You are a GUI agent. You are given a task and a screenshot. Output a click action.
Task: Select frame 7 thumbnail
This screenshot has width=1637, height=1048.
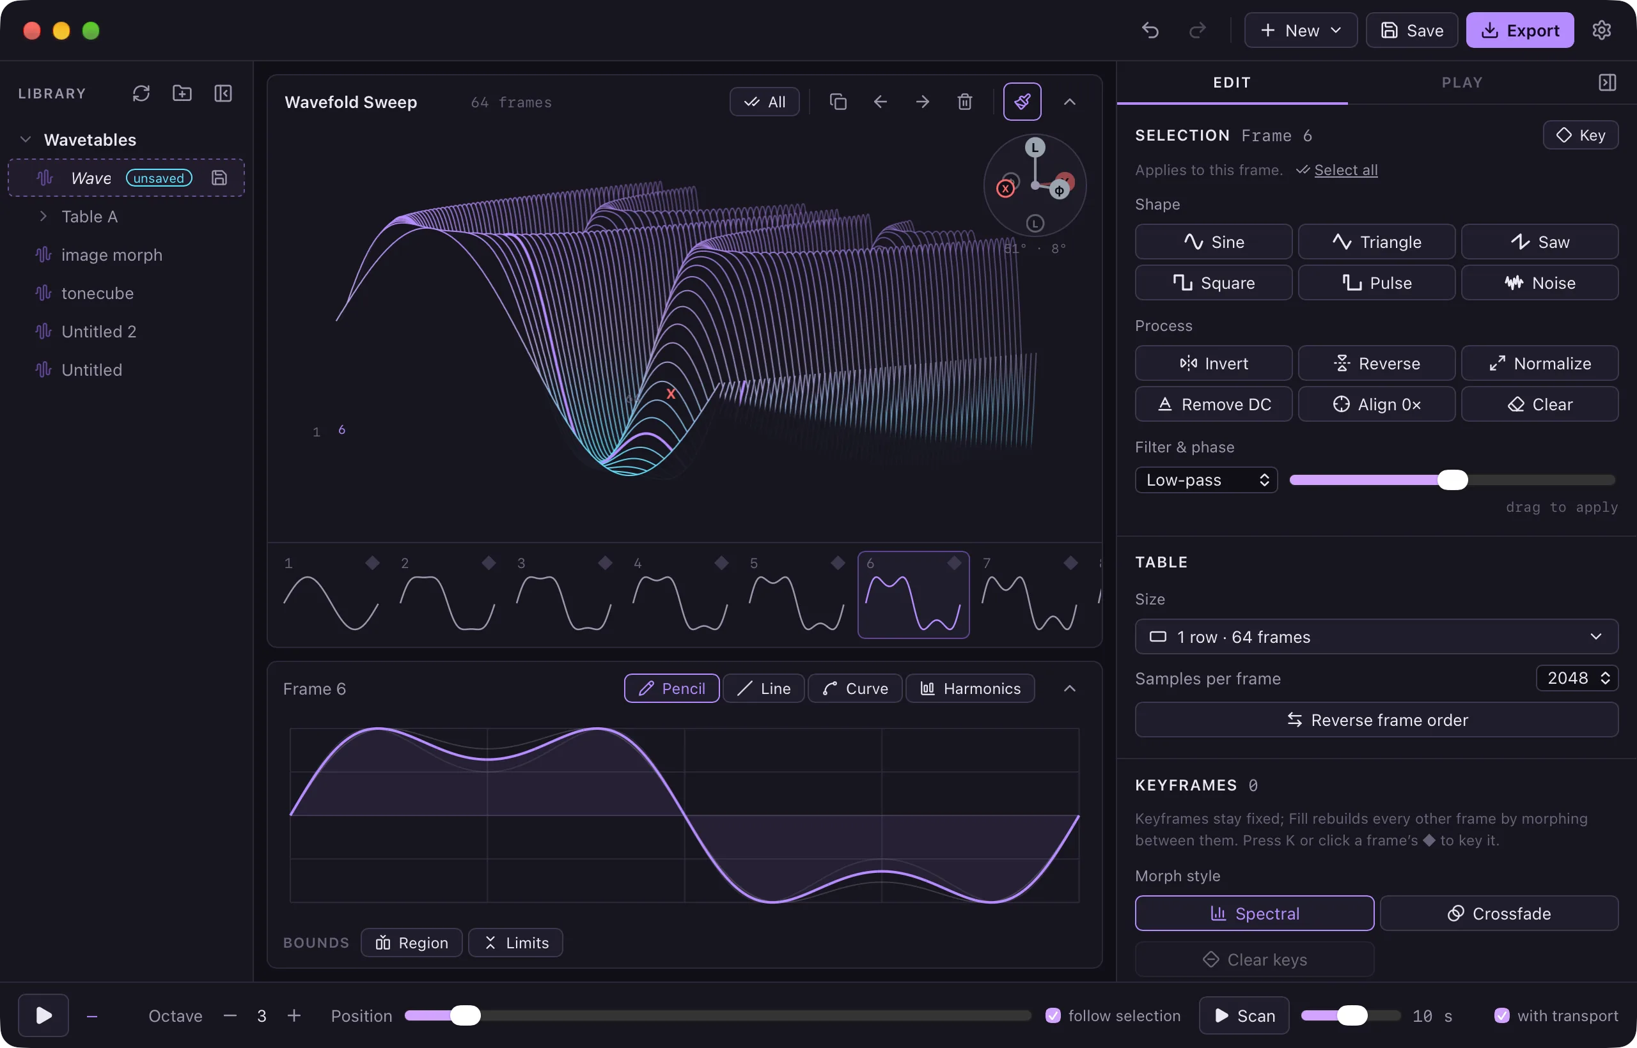pos(1030,595)
